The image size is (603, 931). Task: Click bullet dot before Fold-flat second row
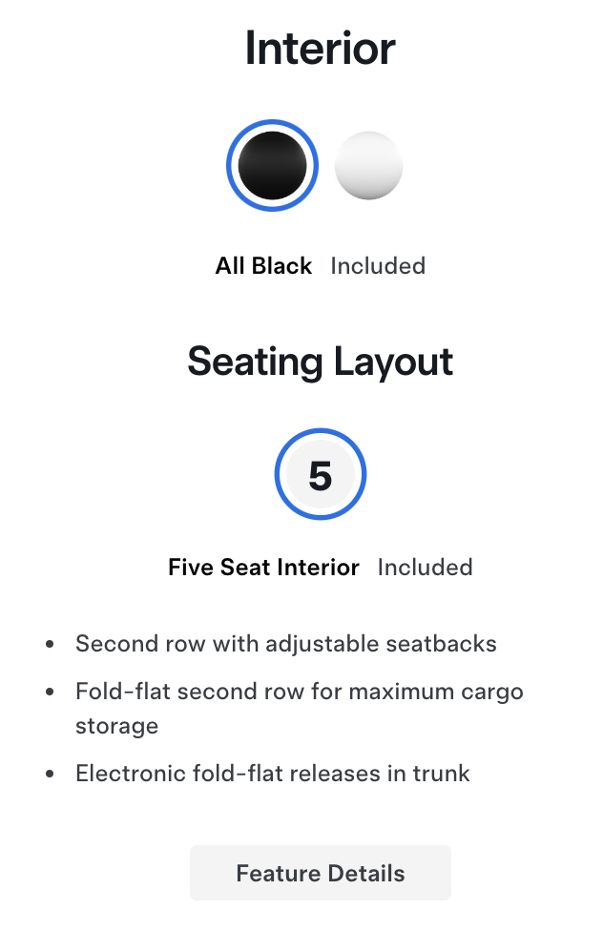pos(50,692)
